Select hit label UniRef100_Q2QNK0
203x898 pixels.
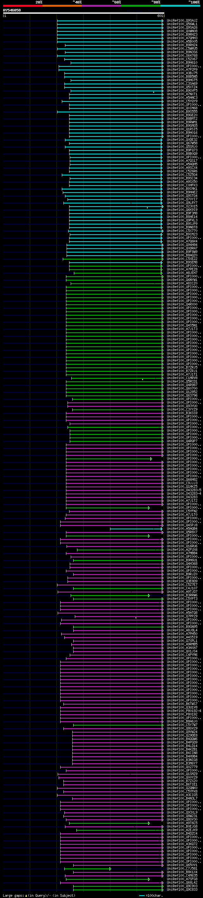coord(182,787)
